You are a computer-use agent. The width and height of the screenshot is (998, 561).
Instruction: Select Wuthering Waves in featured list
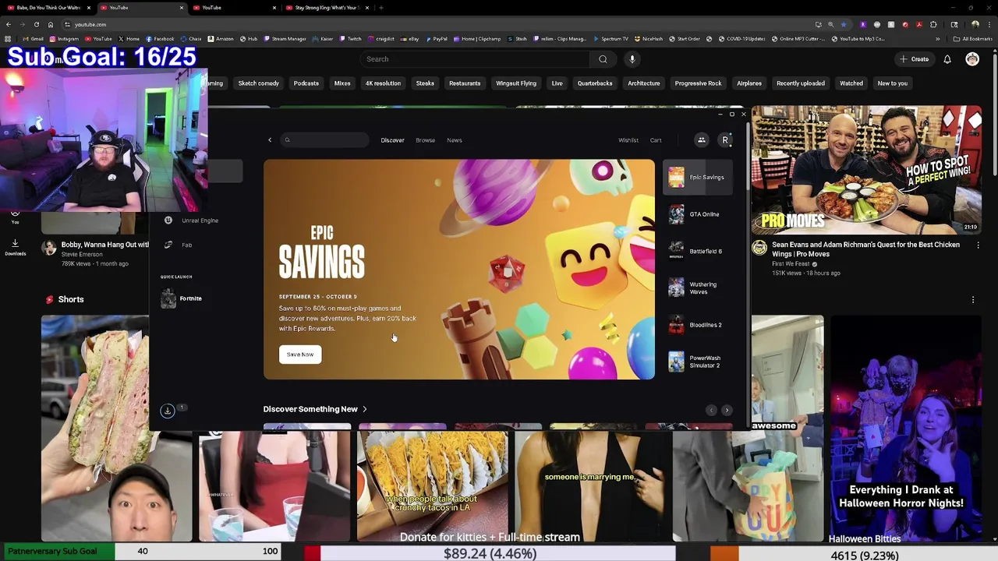698,288
